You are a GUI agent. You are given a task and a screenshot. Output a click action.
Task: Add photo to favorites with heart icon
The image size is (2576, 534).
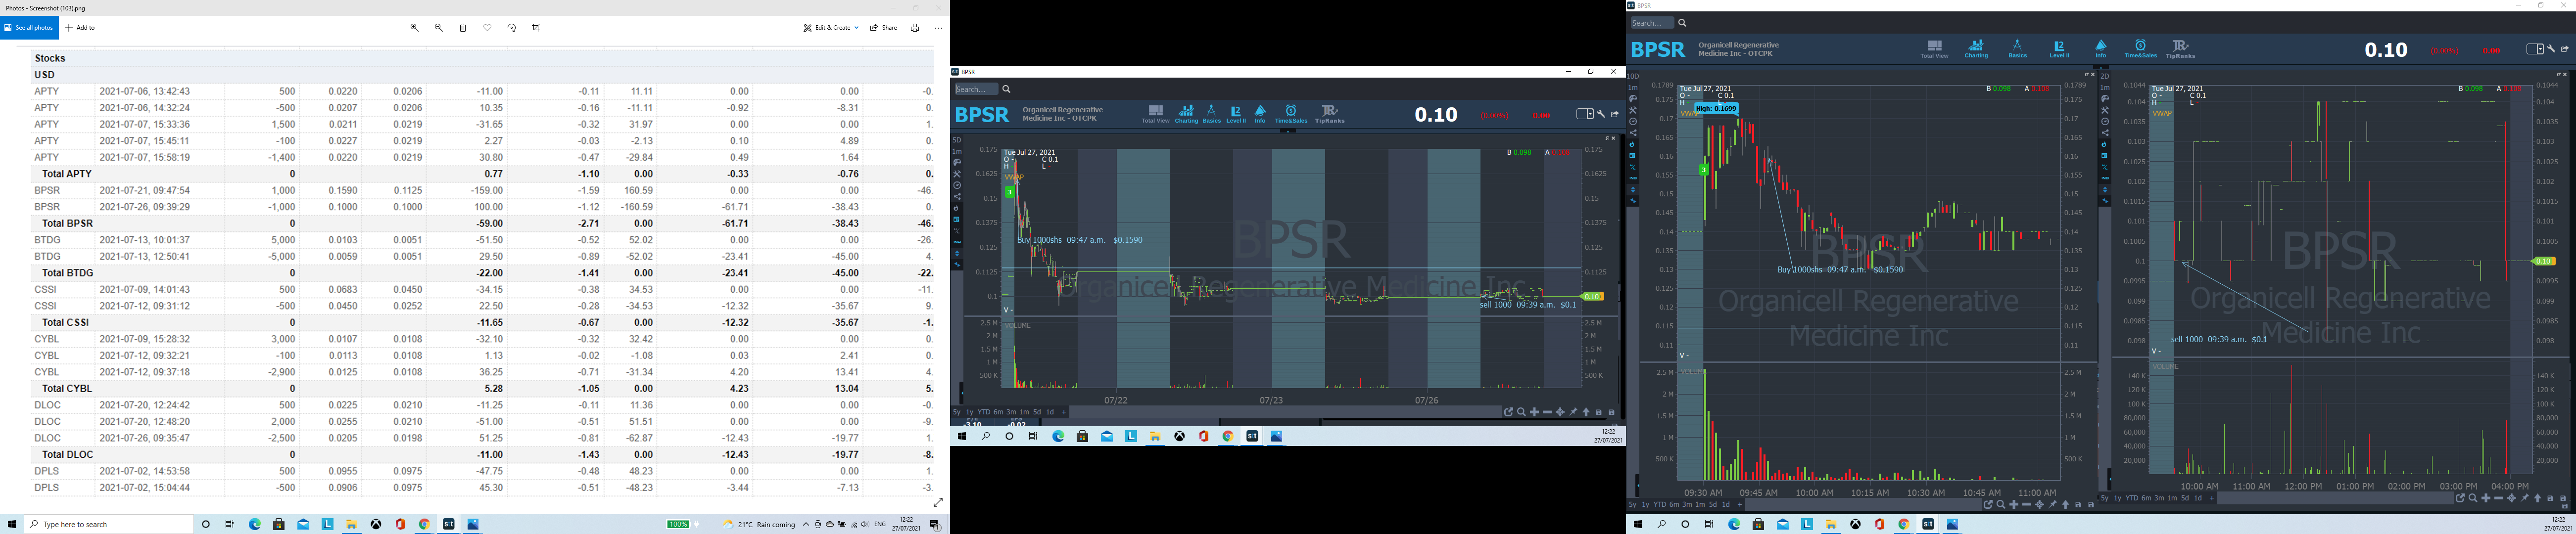click(488, 28)
